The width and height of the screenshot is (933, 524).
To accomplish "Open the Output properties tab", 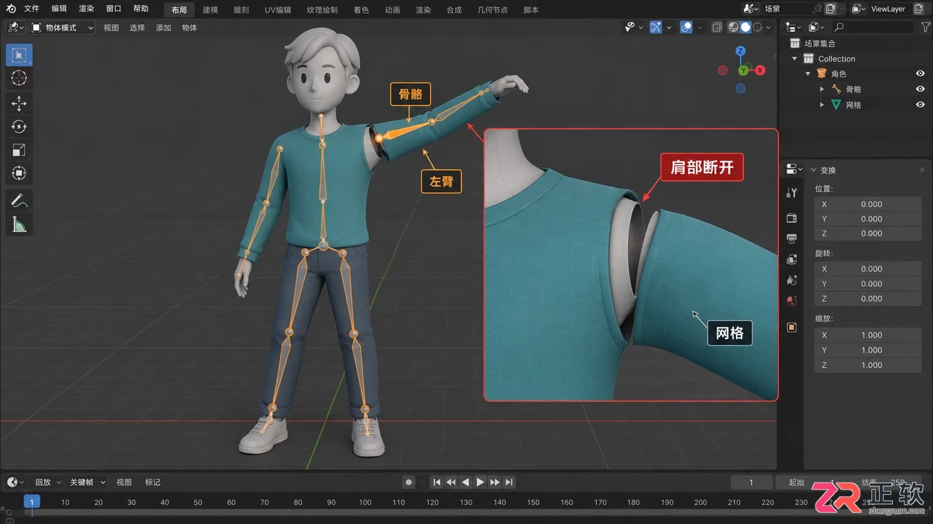I will [x=791, y=239].
